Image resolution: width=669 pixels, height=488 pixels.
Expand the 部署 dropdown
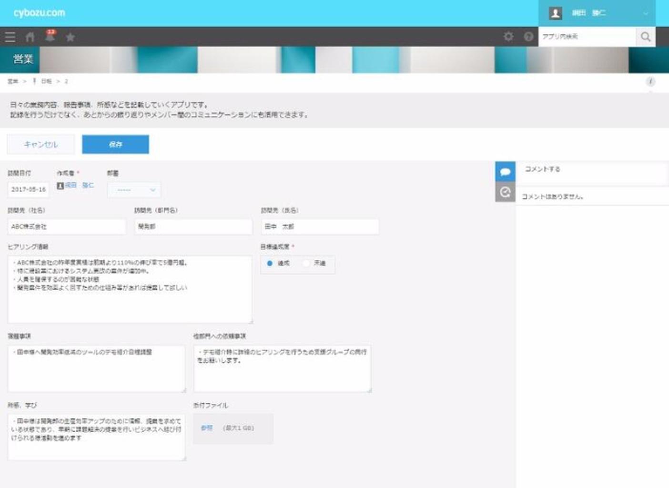click(x=134, y=190)
